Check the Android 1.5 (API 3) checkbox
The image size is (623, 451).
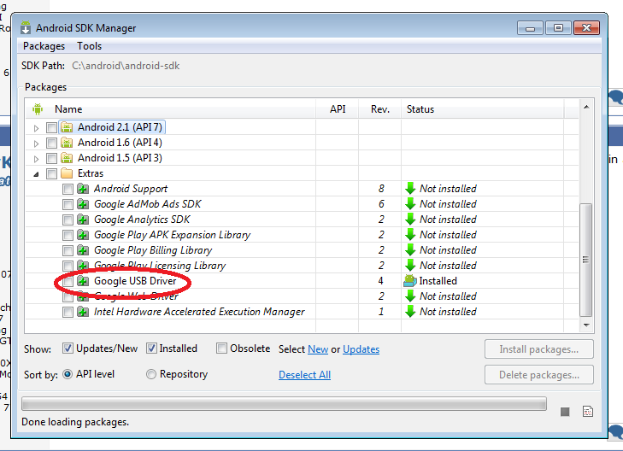coord(51,158)
